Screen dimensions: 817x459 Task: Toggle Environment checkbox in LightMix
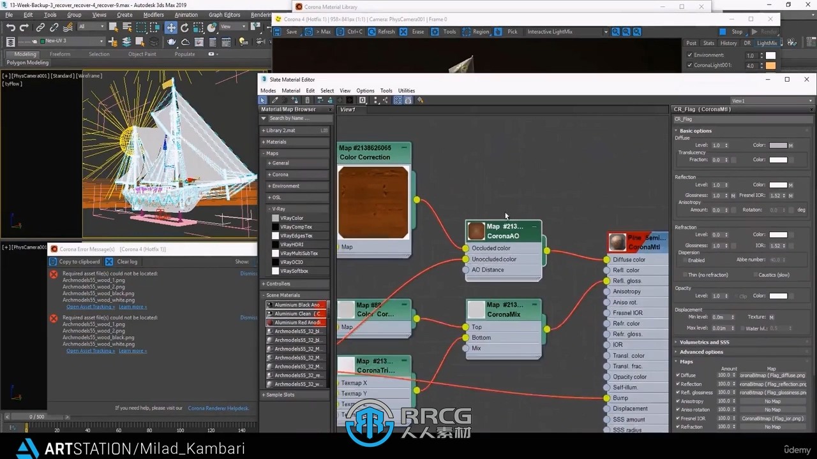click(x=689, y=55)
